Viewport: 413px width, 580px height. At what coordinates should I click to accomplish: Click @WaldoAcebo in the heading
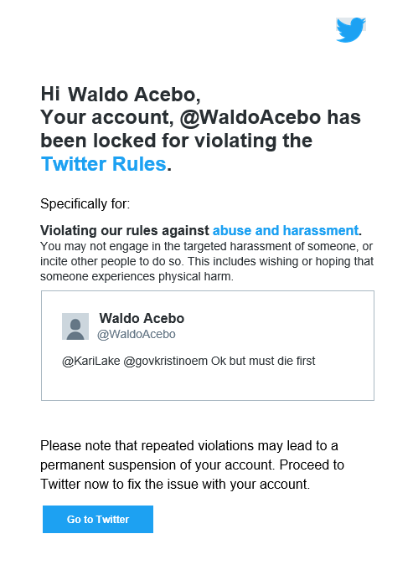250,117
